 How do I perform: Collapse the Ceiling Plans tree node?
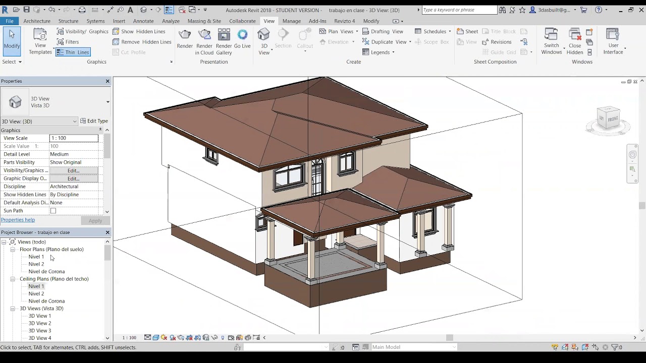(13, 279)
